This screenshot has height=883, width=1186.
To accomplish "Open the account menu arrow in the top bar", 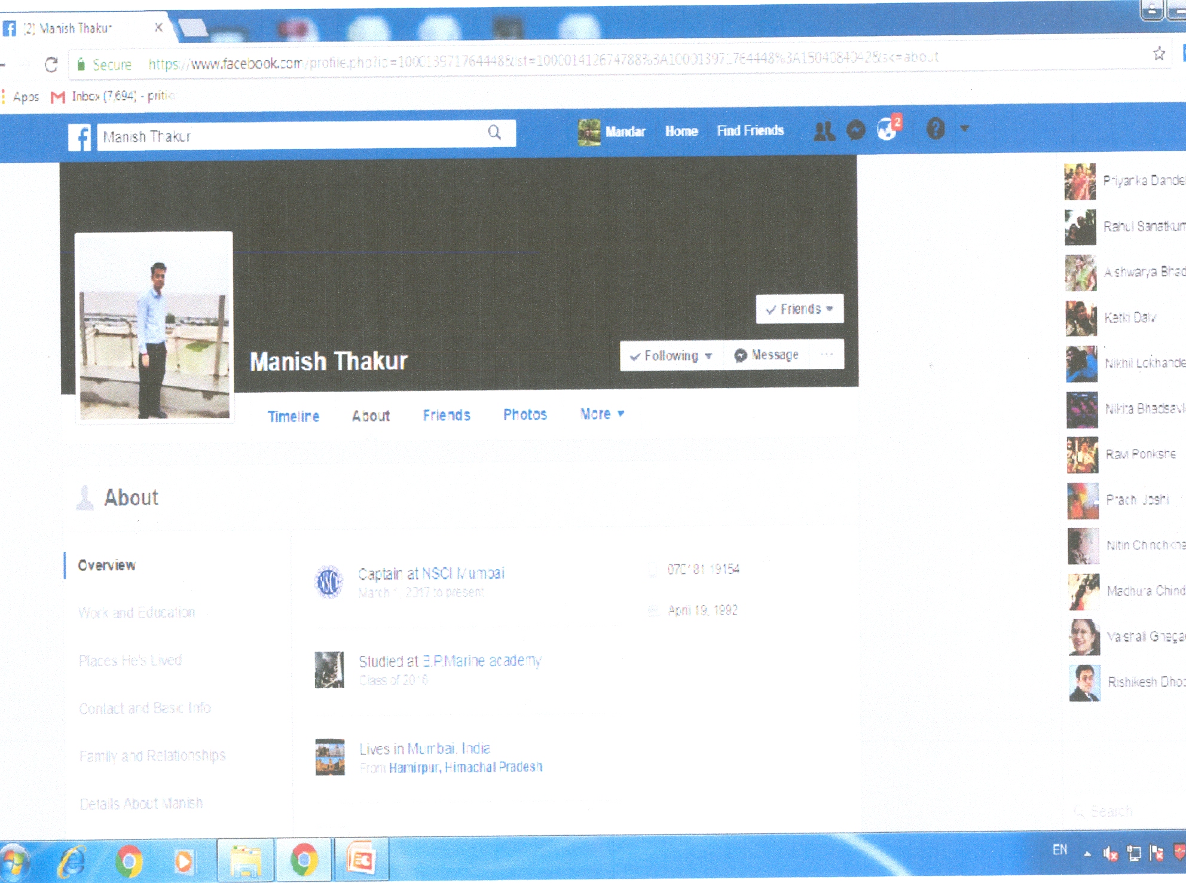I will pyautogui.click(x=964, y=128).
